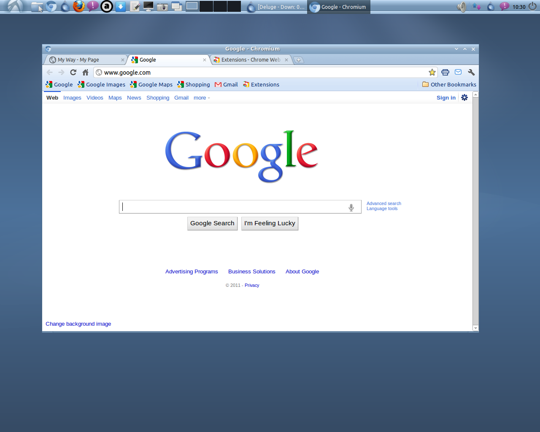
Task: Click the purple chat notification tray icon
Action: point(504,6)
